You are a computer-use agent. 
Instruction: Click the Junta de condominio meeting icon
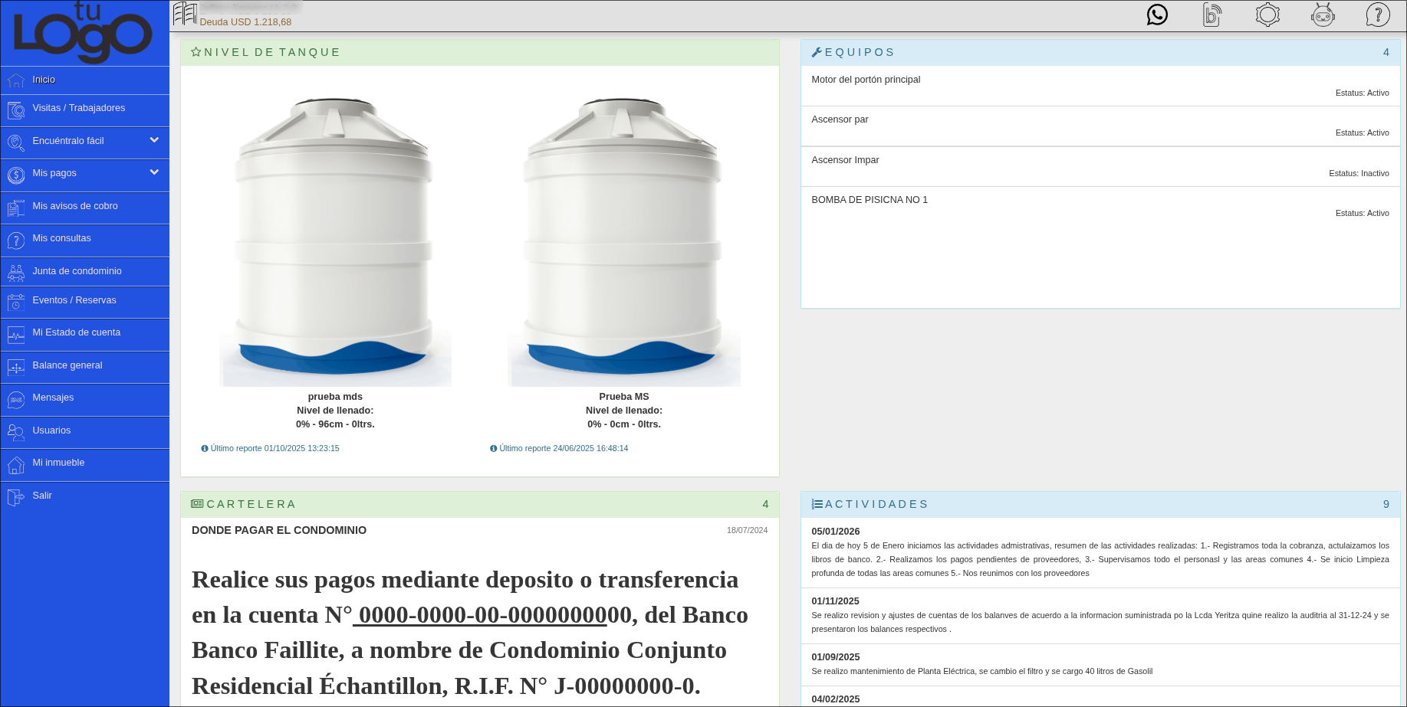point(15,272)
